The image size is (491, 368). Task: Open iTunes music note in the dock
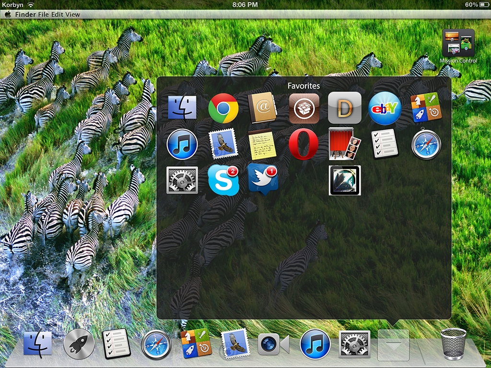click(x=316, y=345)
